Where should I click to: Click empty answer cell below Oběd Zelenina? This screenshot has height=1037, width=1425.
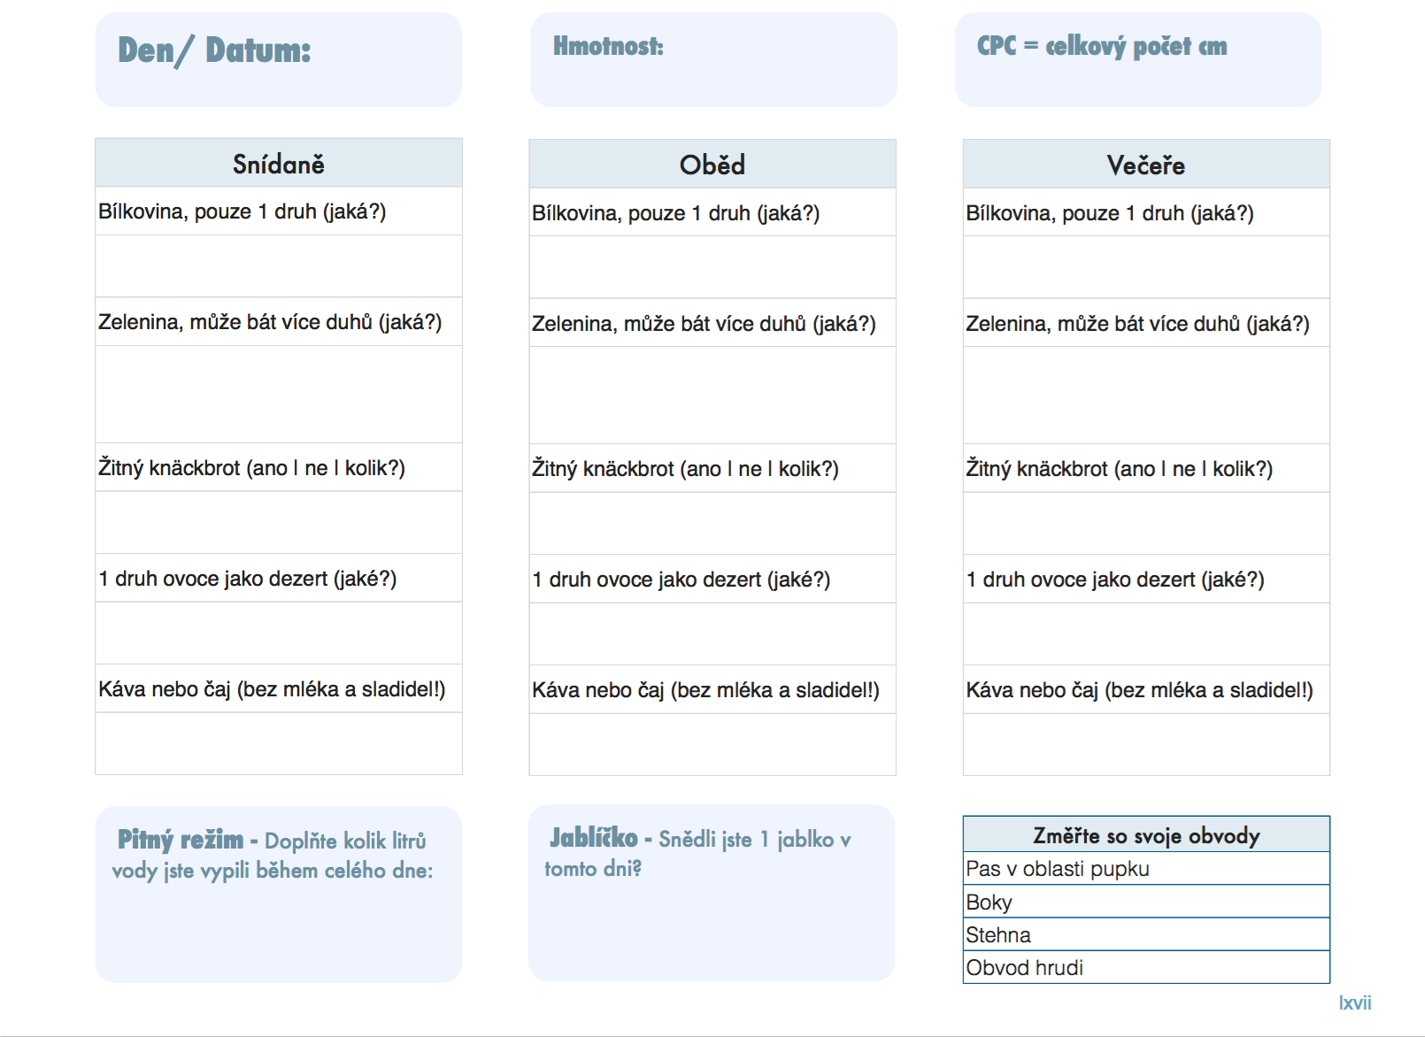click(712, 396)
